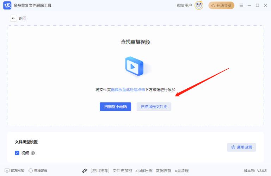The height and width of the screenshot is (176, 271).
Task: Click the 返回 back label
Action: coord(23,18)
